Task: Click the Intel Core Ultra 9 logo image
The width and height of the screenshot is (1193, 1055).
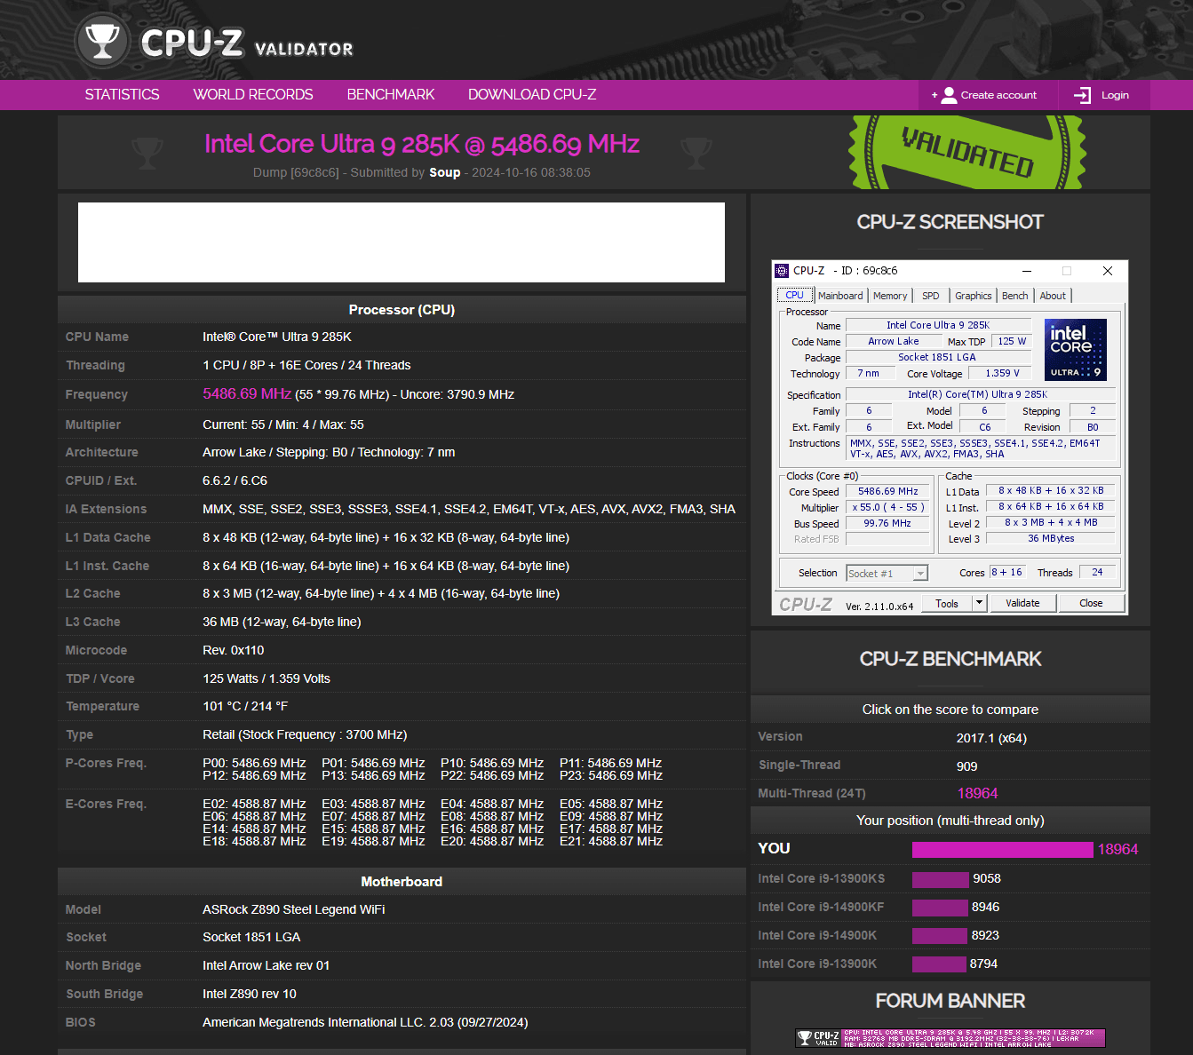Action: point(1075,350)
